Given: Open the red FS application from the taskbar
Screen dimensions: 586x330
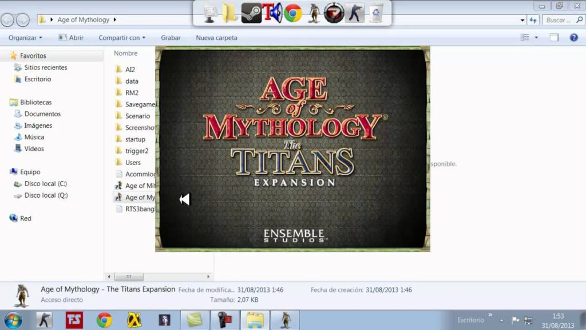Looking at the screenshot, I should 73,319.
